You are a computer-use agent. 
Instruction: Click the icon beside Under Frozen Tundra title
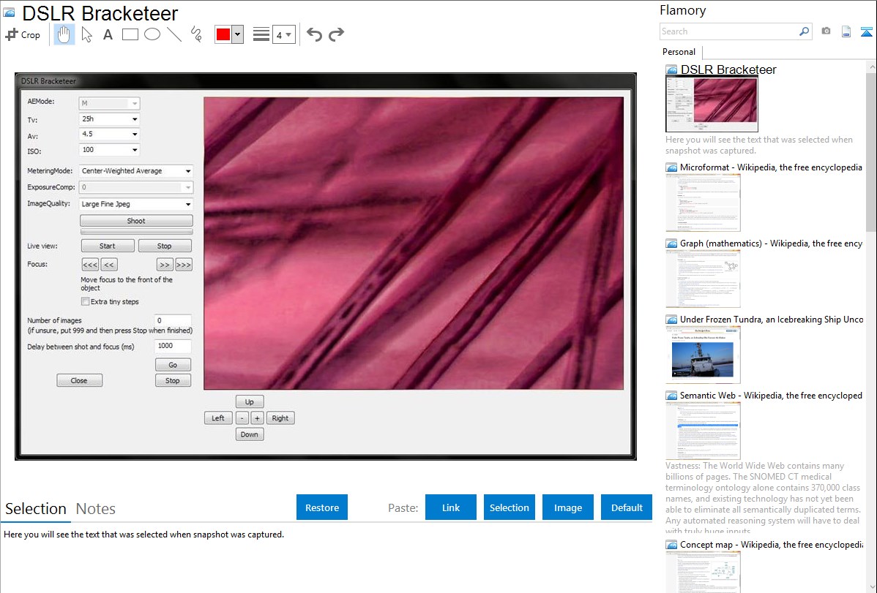click(671, 320)
